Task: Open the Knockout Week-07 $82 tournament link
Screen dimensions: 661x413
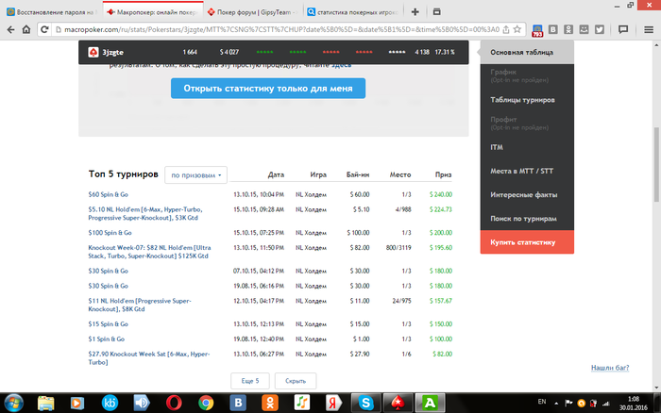Action: point(149,252)
